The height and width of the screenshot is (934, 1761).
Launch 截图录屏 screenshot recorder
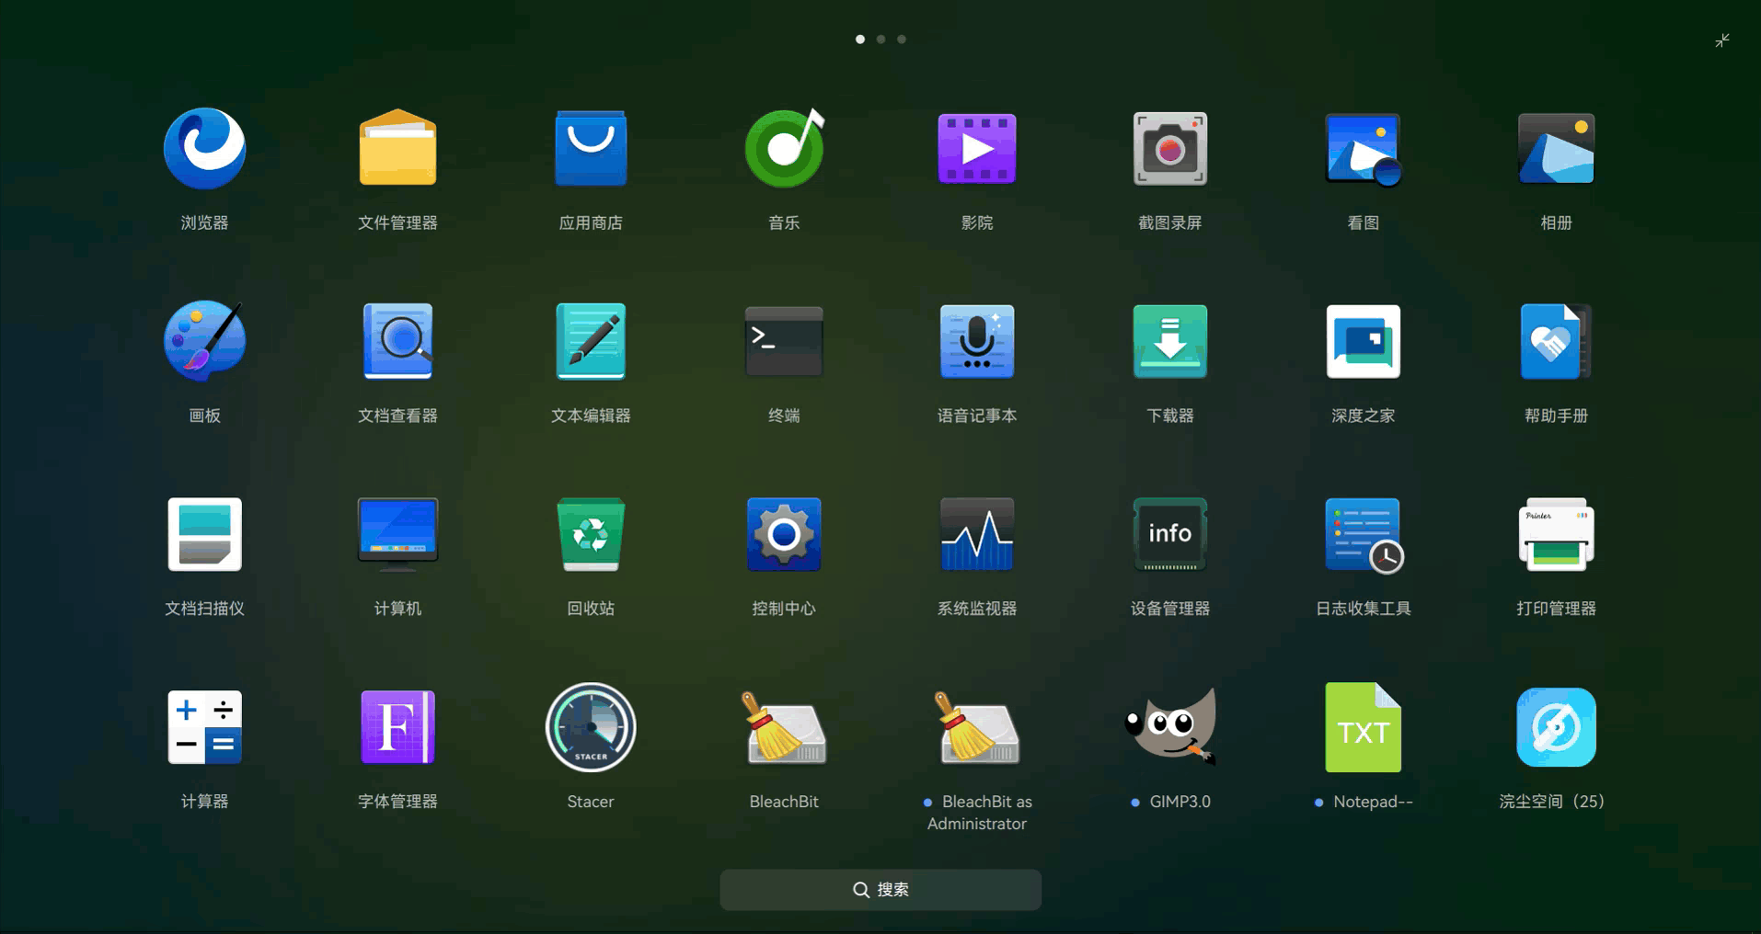[x=1170, y=148]
